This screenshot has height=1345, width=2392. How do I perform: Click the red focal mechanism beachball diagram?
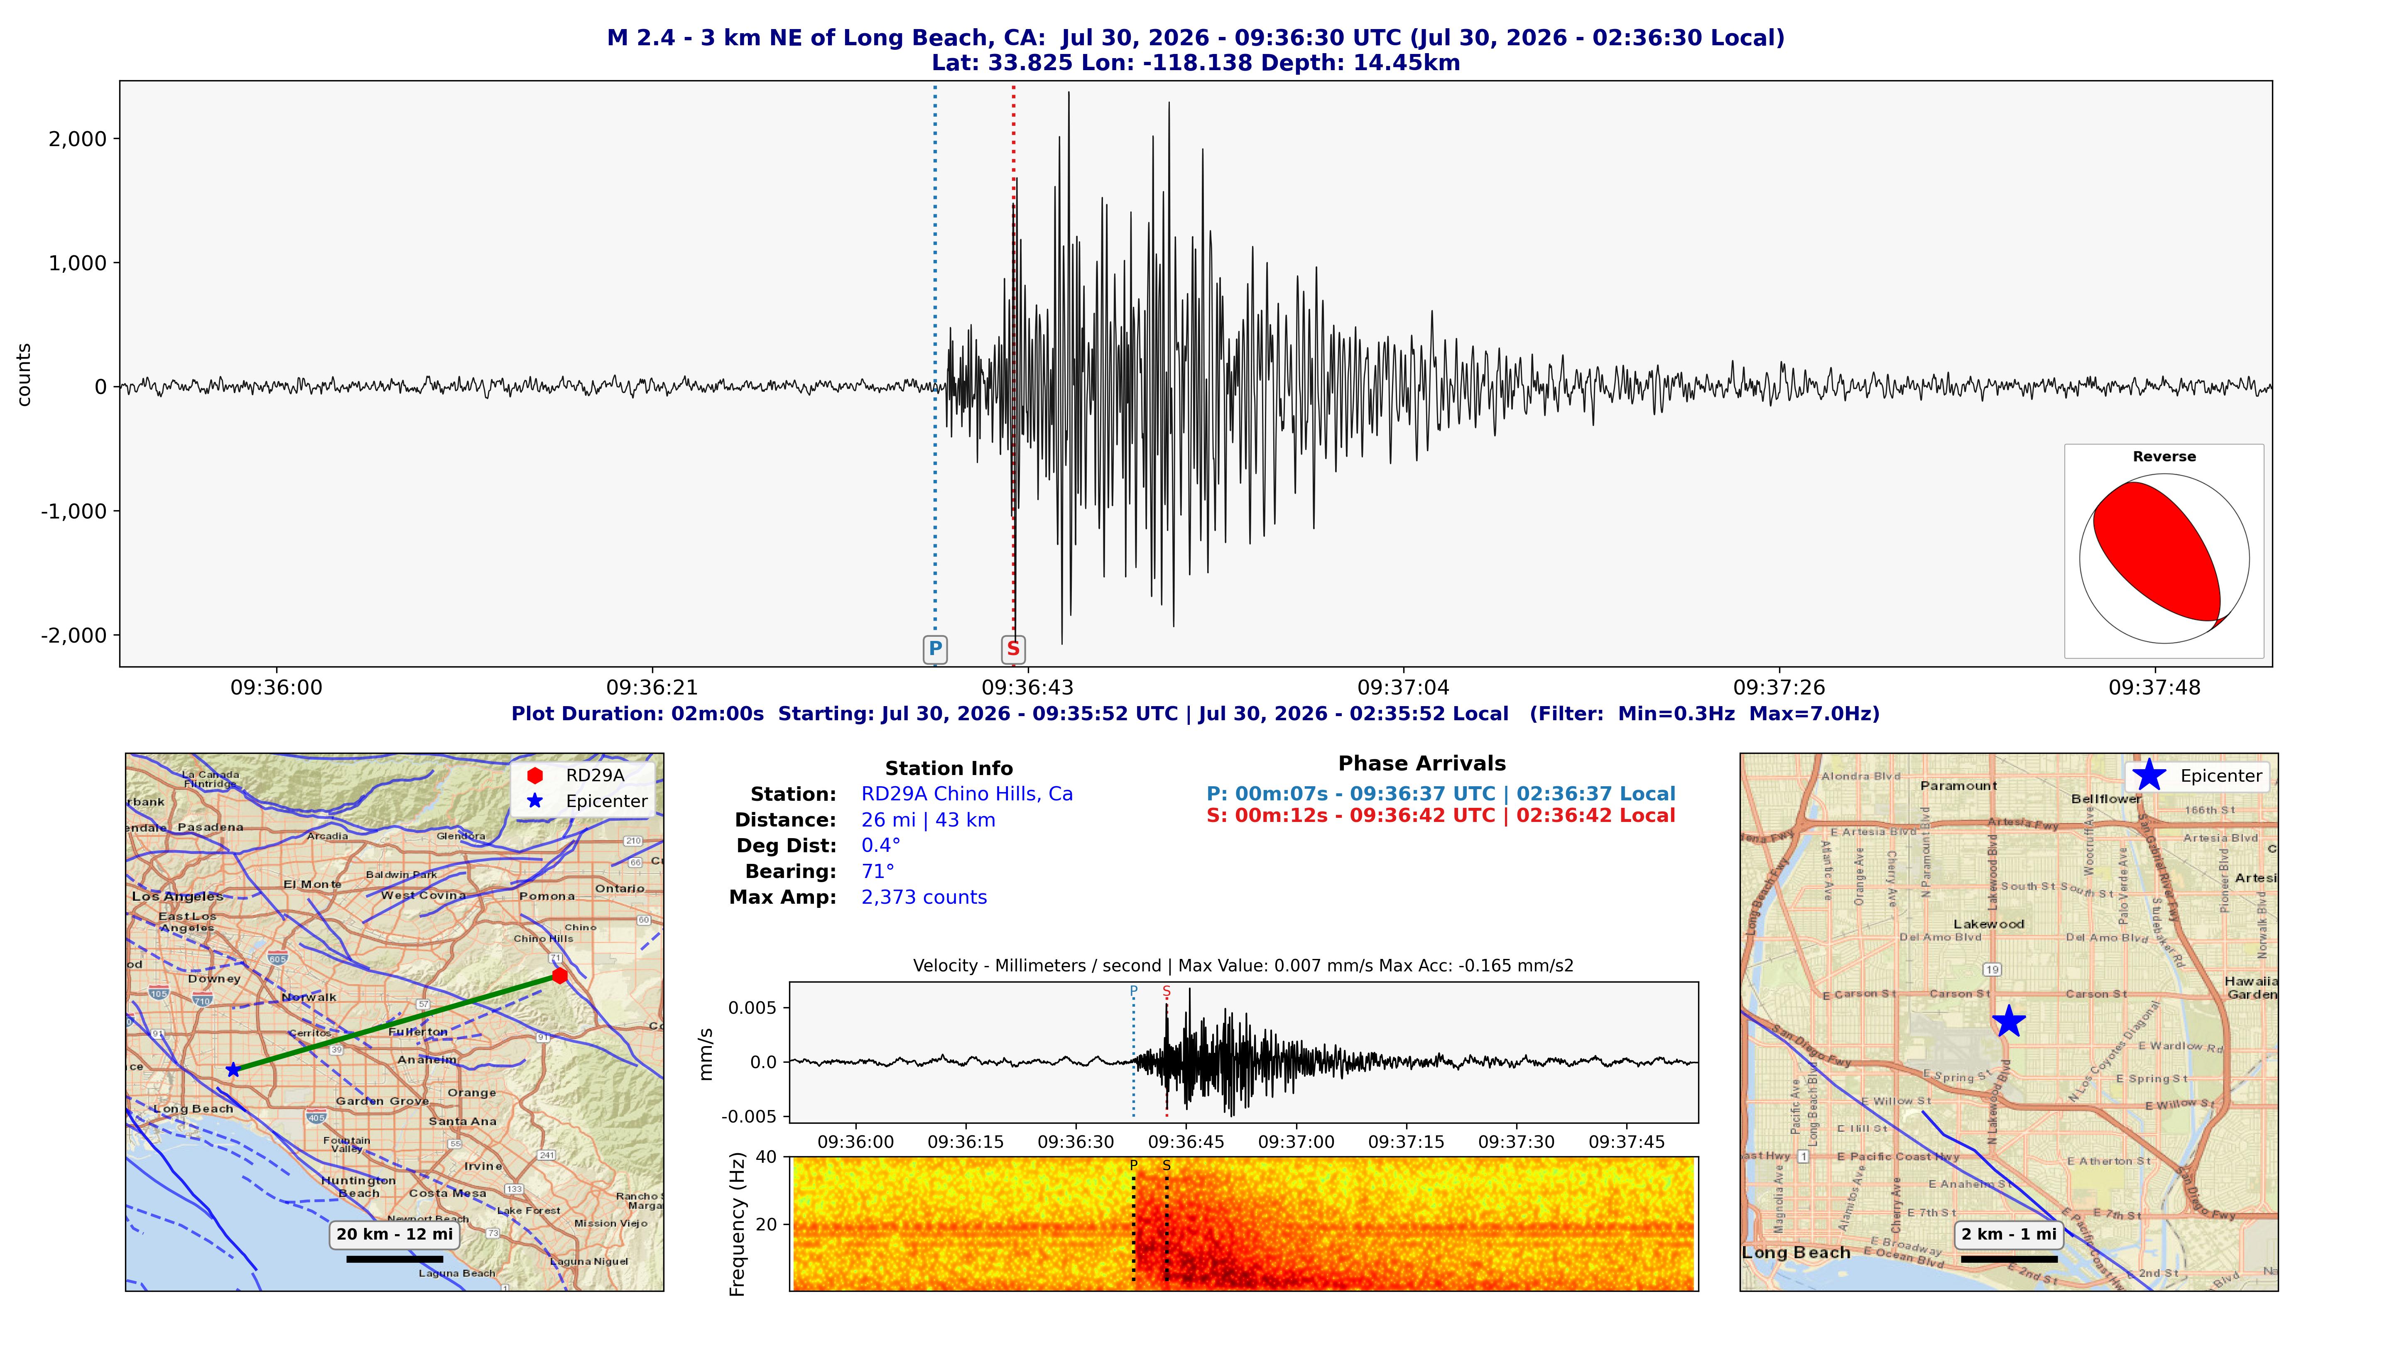point(2164,560)
